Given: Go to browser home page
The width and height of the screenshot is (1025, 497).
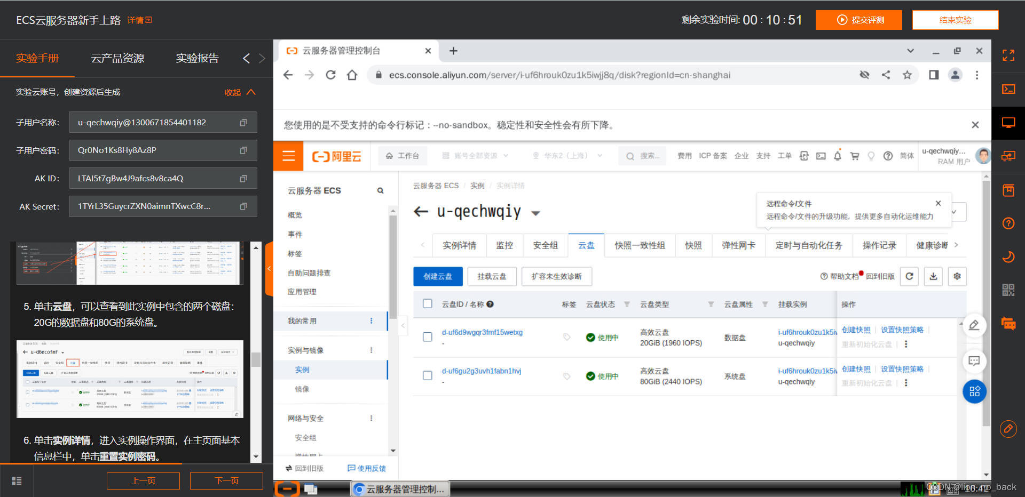Looking at the screenshot, I should [x=352, y=75].
